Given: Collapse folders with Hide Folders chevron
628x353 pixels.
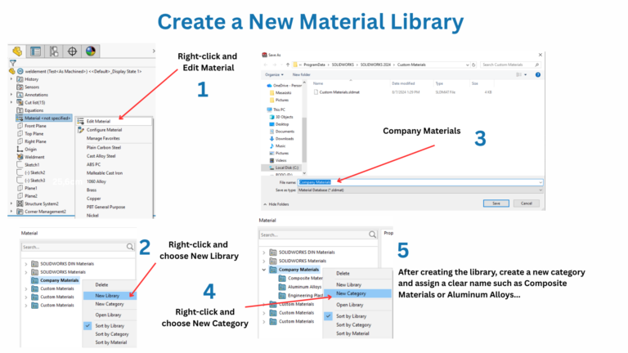Looking at the screenshot, I should point(265,204).
